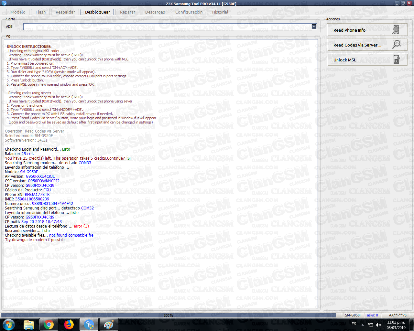Switch to the Modelo tab
This screenshot has height=331, width=414.
point(18,12)
